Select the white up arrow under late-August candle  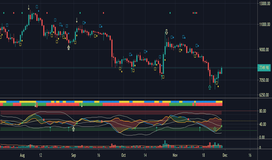(69, 48)
